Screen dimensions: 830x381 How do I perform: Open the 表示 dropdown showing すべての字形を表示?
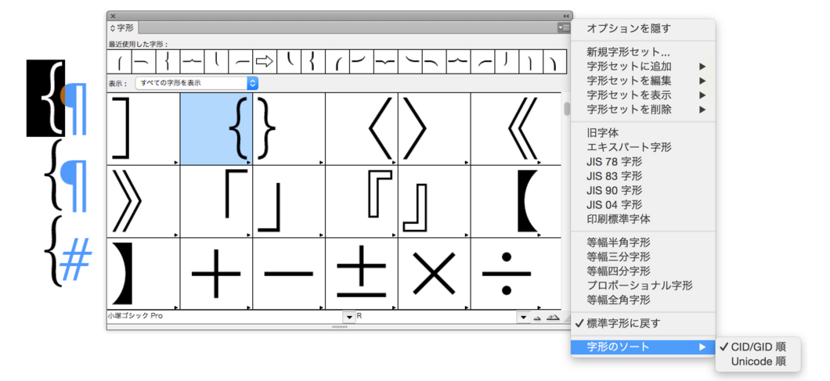click(x=197, y=83)
